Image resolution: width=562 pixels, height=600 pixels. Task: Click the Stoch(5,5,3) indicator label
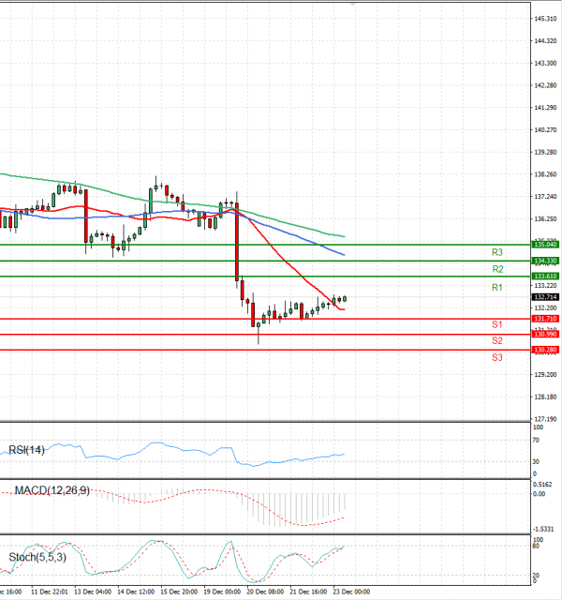37,557
